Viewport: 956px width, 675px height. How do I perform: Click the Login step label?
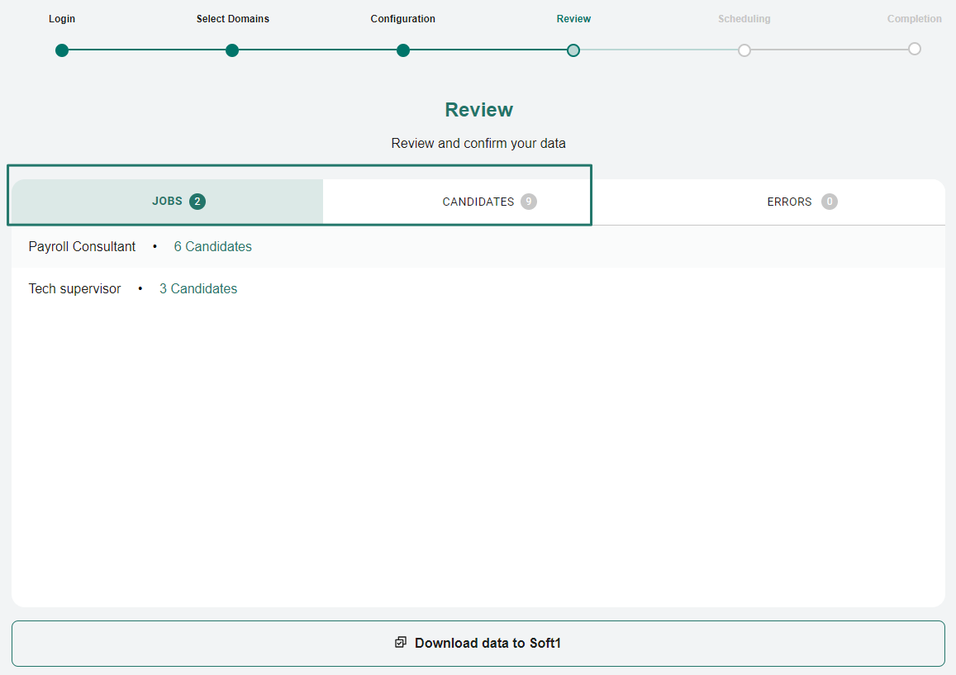click(62, 19)
